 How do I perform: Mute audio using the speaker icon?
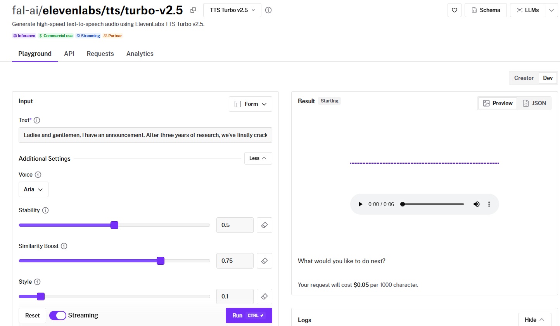click(476, 204)
